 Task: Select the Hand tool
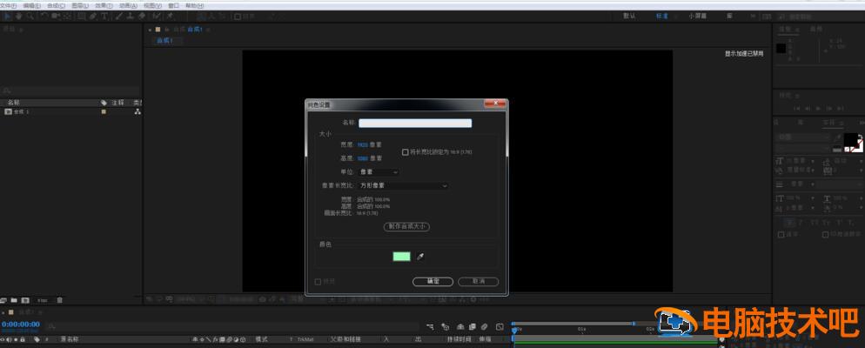(19, 16)
